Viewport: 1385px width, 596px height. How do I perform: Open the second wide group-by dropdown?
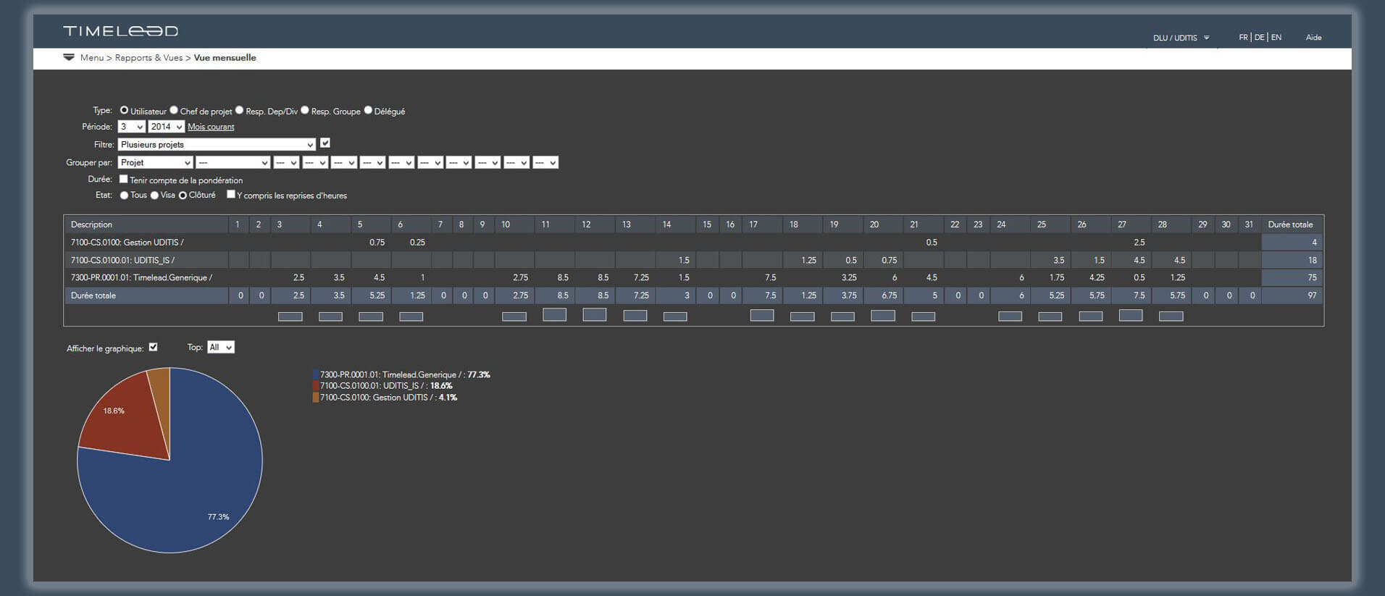[233, 163]
